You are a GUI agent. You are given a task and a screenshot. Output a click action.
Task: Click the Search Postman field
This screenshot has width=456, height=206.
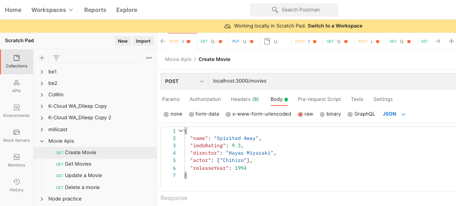tap(294, 10)
